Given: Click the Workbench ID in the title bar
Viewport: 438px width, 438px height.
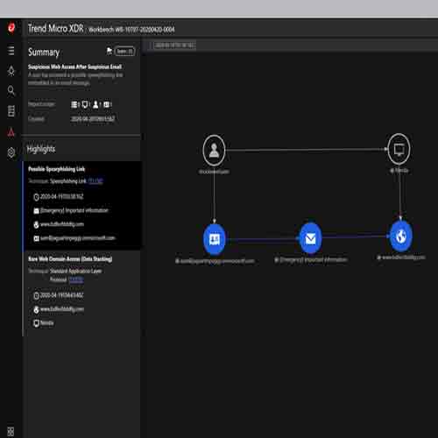Looking at the screenshot, I should (131, 30).
